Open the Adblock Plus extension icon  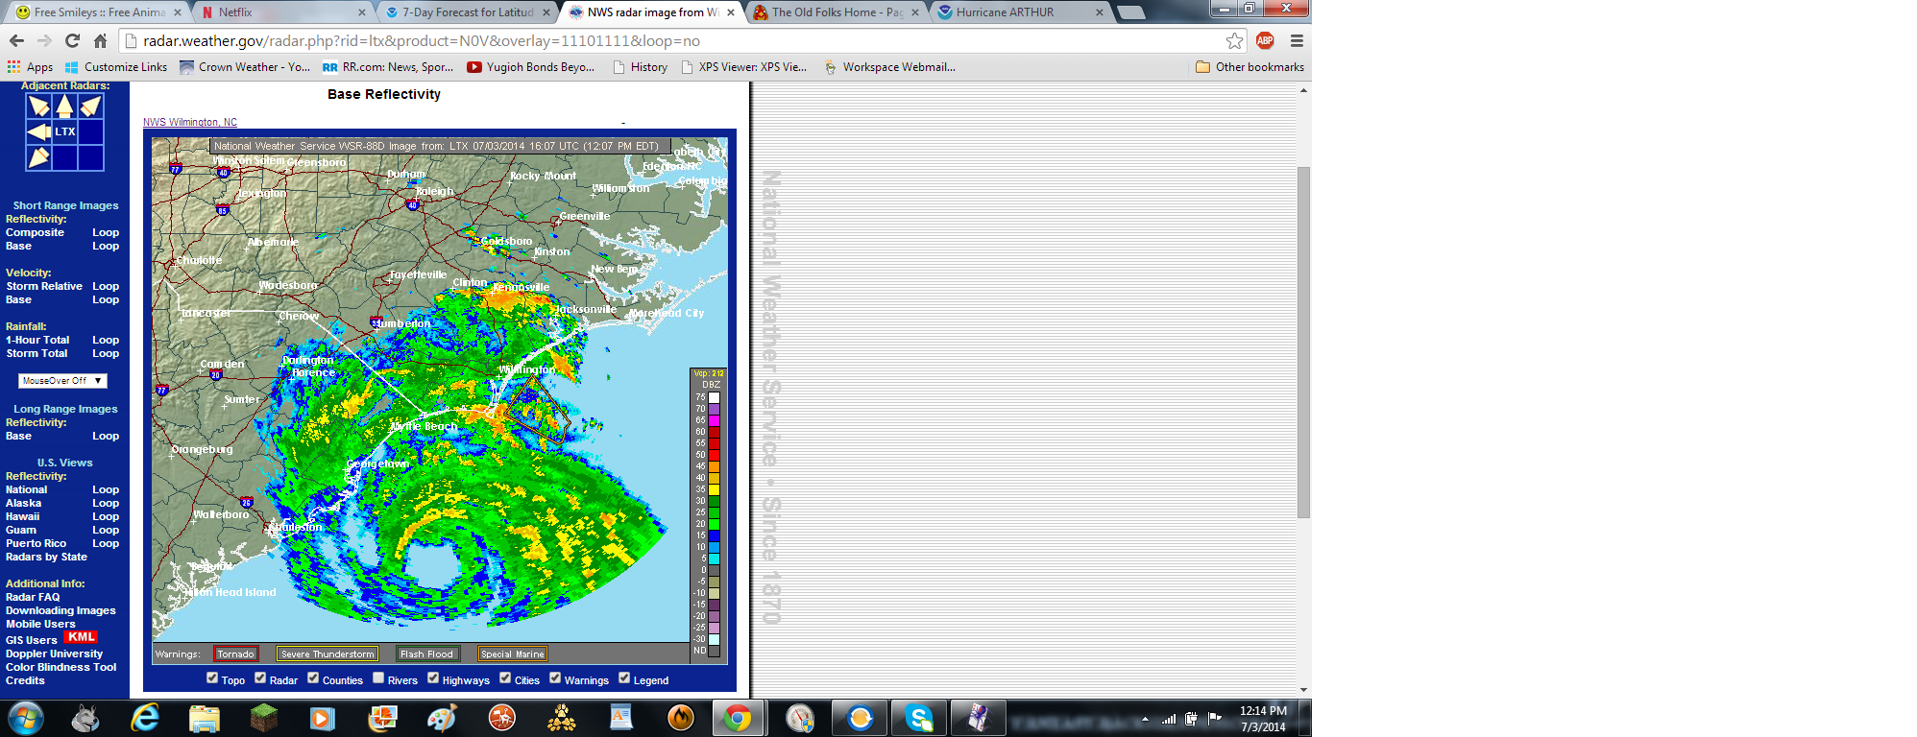pyautogui.click(x=1265, y=40)
